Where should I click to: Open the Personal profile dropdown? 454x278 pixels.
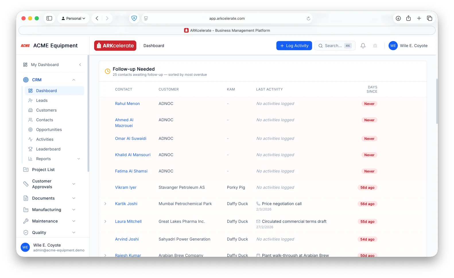point(73,18)
